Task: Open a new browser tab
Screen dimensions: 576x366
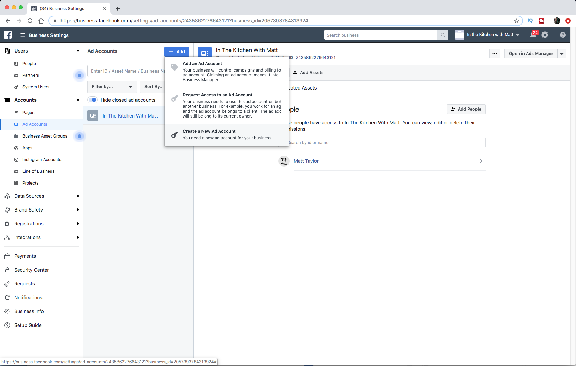Action: click(x=118, y=9)
